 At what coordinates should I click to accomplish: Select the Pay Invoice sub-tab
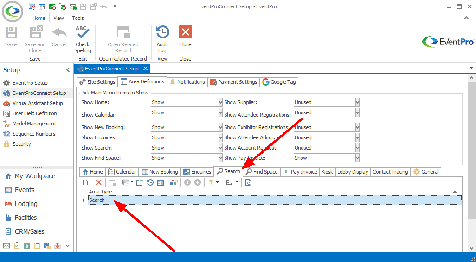tap(300, 172)
